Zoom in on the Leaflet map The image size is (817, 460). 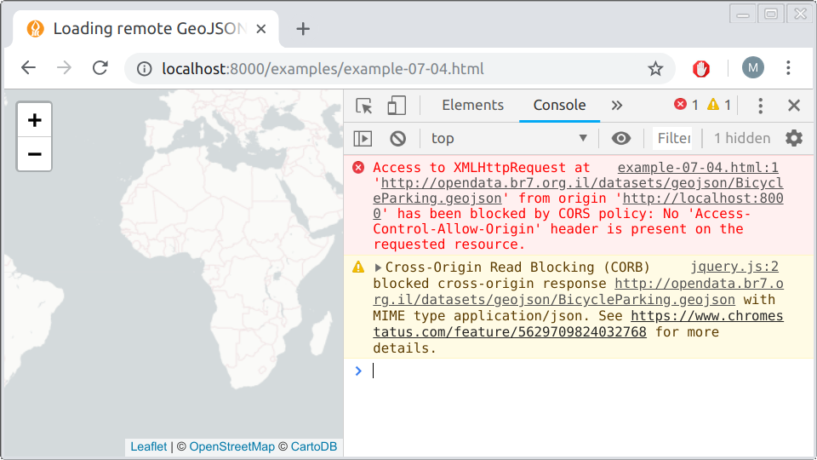coord(34,120)
